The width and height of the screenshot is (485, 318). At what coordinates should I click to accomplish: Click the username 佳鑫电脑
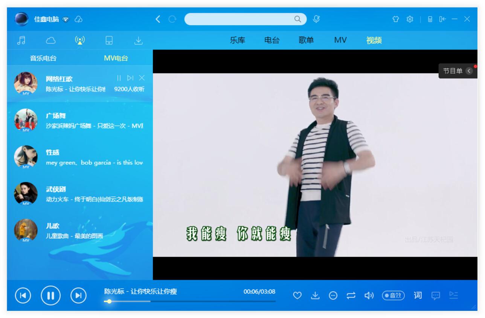pos(47,19)
